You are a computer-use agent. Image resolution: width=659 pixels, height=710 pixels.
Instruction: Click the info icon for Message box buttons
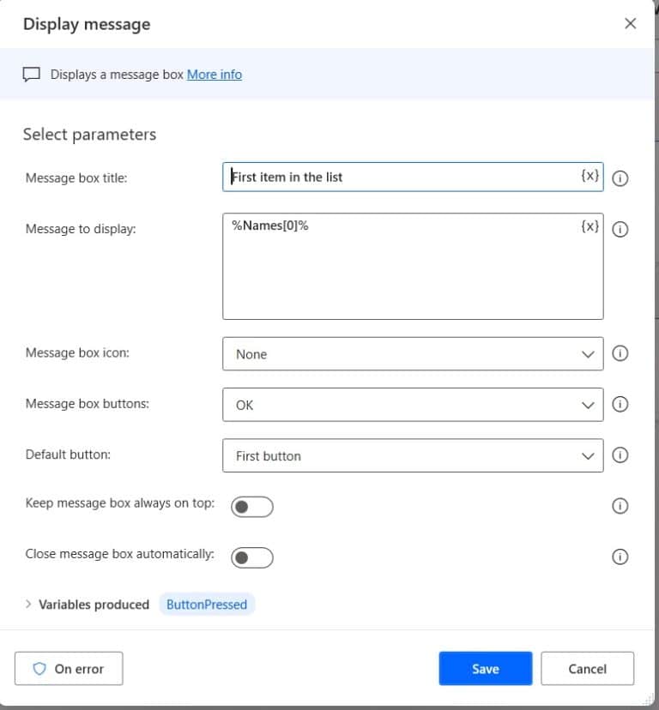[620, 404]
